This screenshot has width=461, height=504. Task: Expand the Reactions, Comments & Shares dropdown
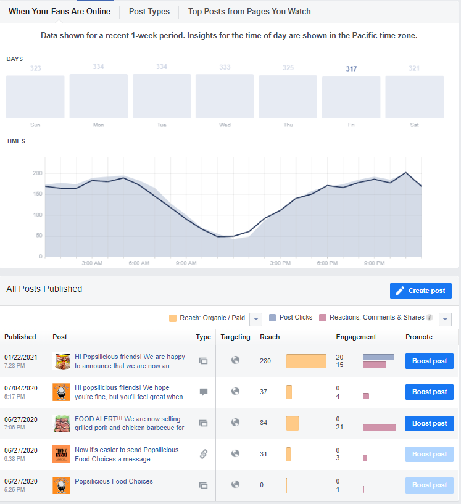click(x=446, y=319)
